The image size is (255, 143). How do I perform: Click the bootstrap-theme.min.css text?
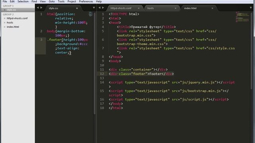pyautogui.click(x=141, y=44)
